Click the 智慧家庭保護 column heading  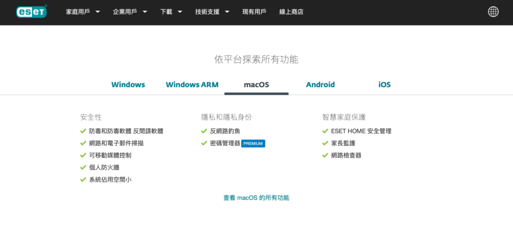click(x=344, y=117)
